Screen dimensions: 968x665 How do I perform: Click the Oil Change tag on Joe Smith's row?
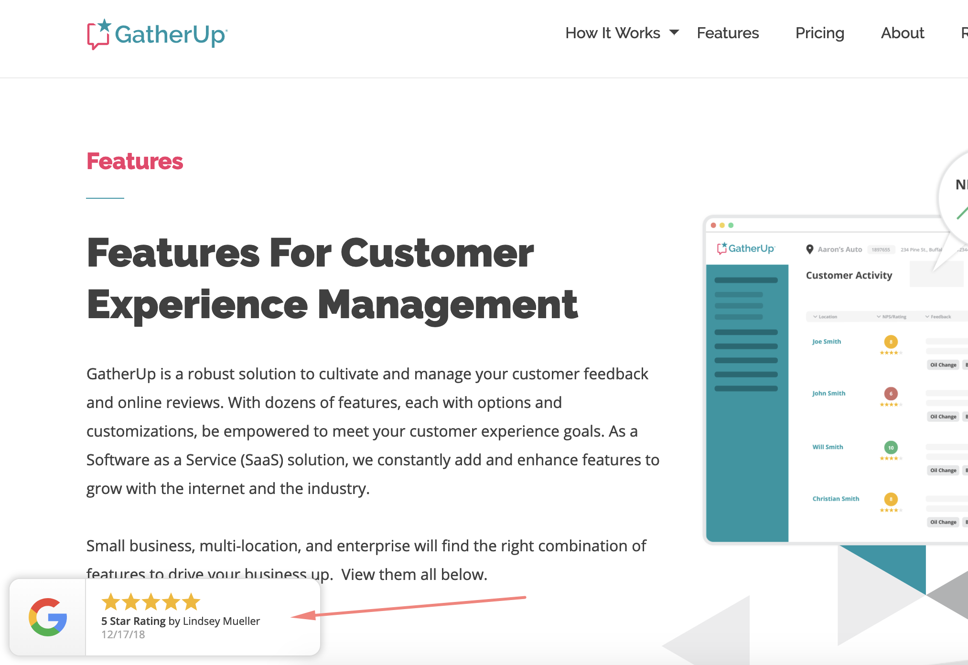tap(943, 365)
